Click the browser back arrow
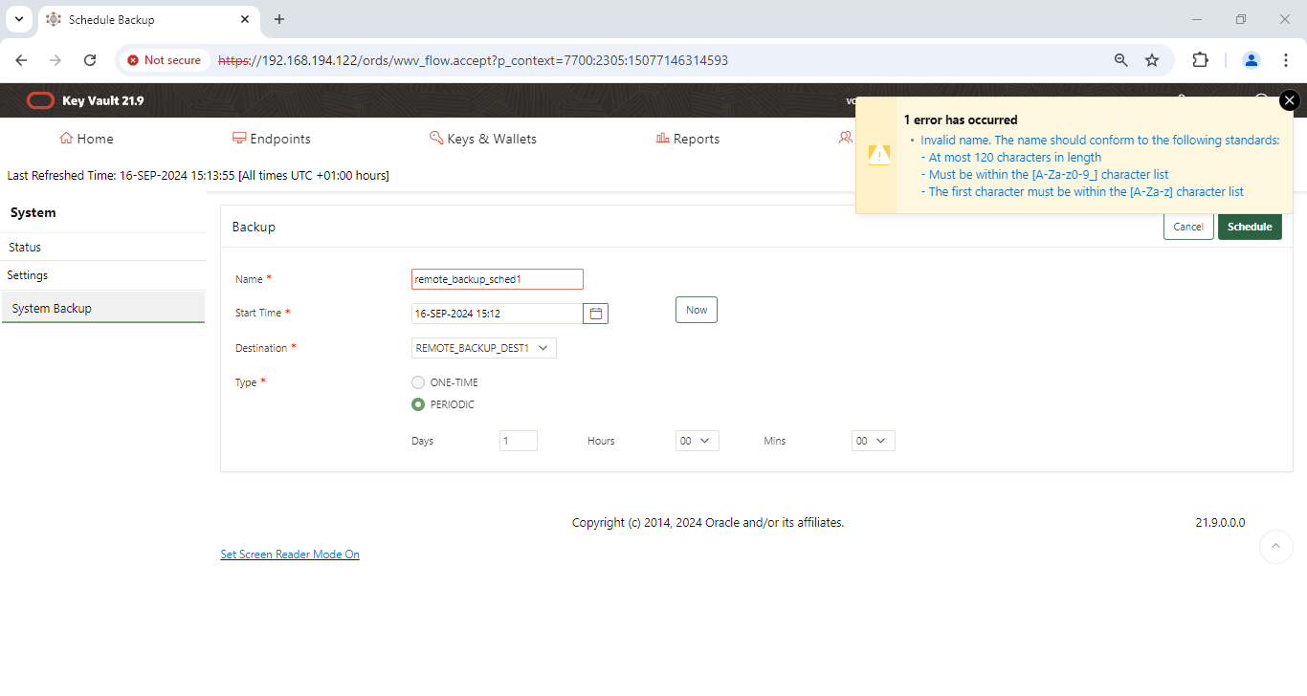The height and width of the screenshot is (696, 1307). [x=21, y=60]
